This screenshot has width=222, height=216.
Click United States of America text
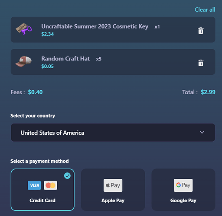(x=52, y=133)
